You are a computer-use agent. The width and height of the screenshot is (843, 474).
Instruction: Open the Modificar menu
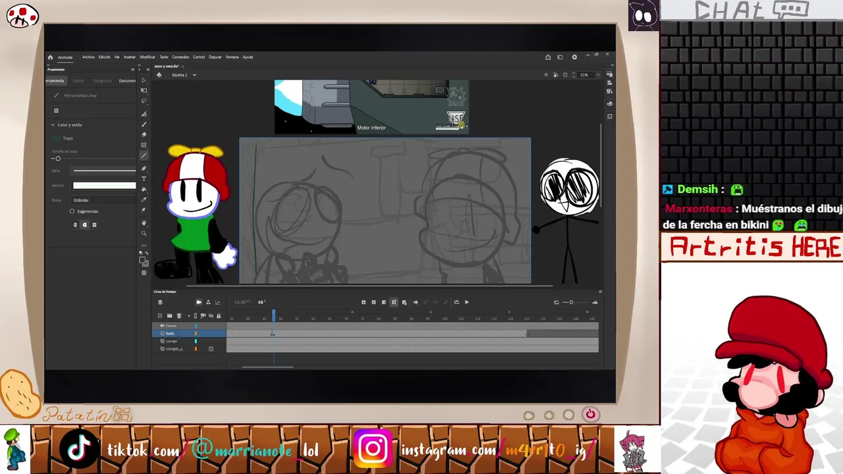point(148,57)
